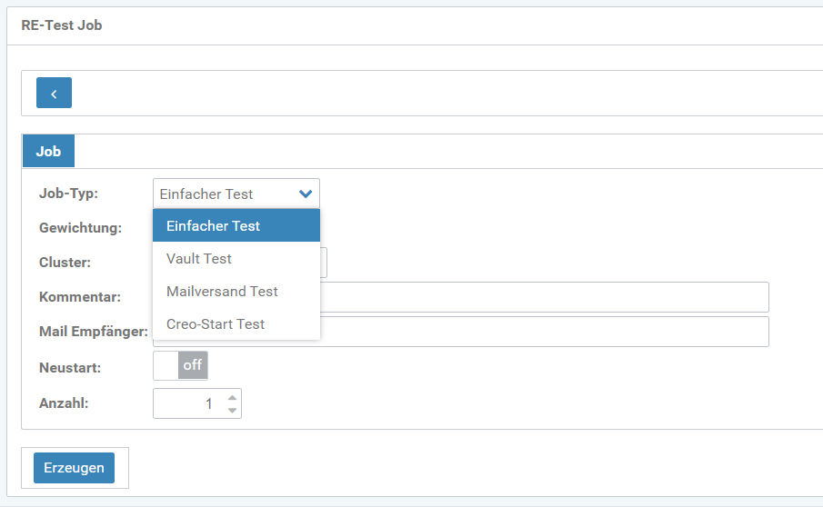
Task: Click the Neustart label text
Action: point(70,369)
